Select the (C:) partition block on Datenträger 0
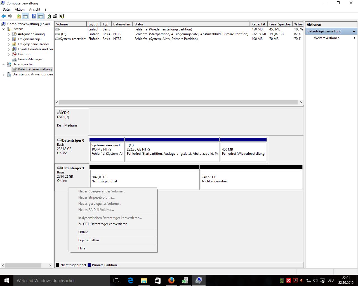 [172, 149]
